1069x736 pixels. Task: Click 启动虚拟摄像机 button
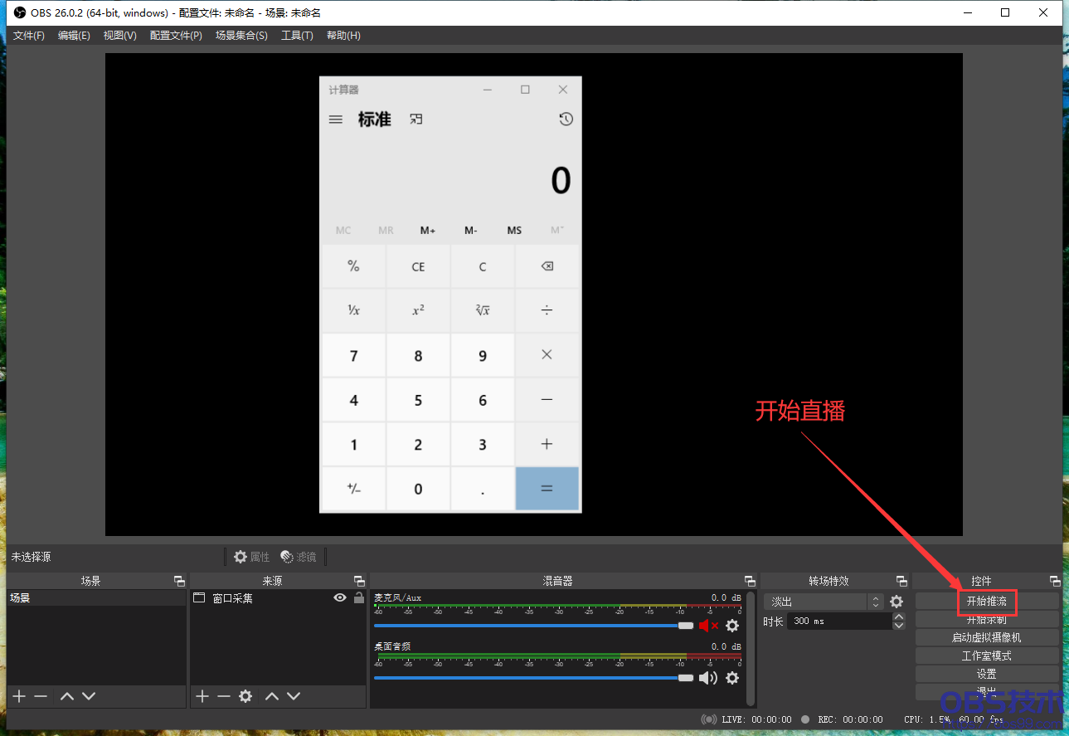(x=987, y=637)
